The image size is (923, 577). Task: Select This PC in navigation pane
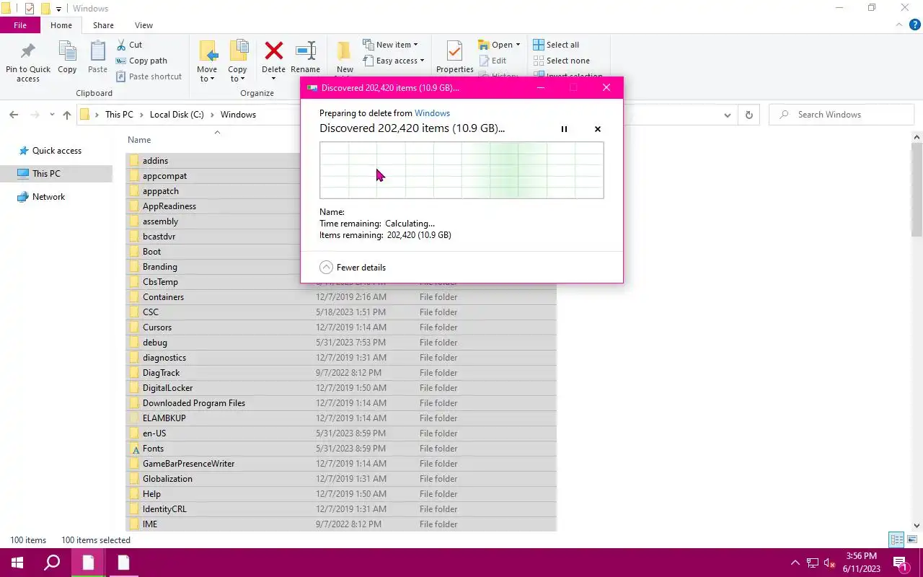coord(46,174)
